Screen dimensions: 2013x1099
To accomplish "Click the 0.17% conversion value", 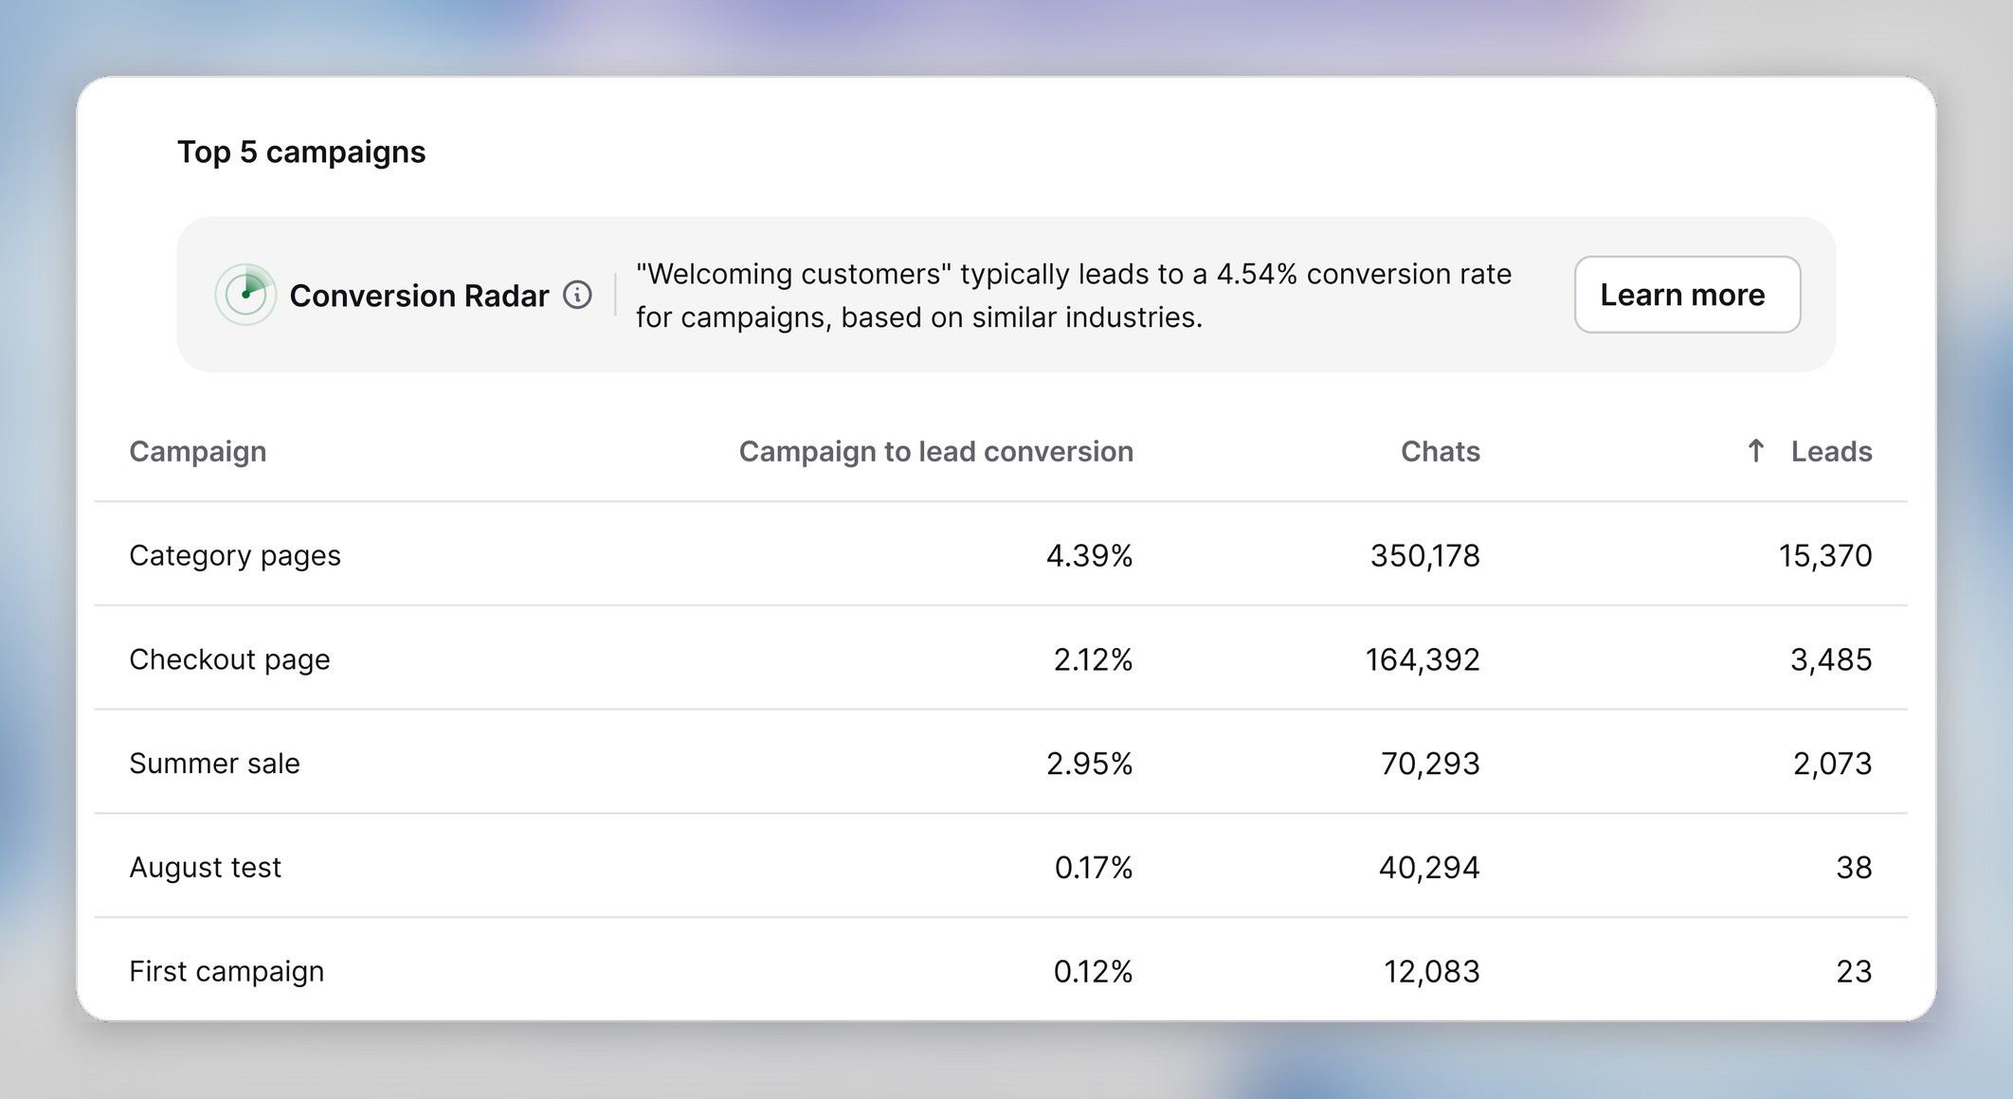I will click(1093, 867).
